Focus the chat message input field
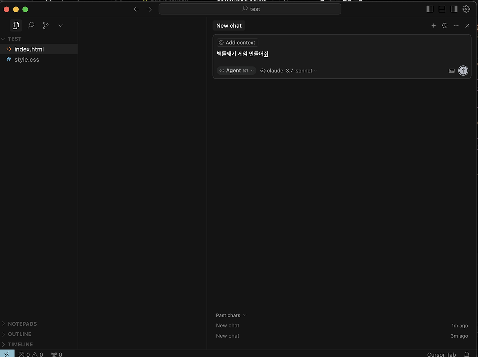 point(342,54)
